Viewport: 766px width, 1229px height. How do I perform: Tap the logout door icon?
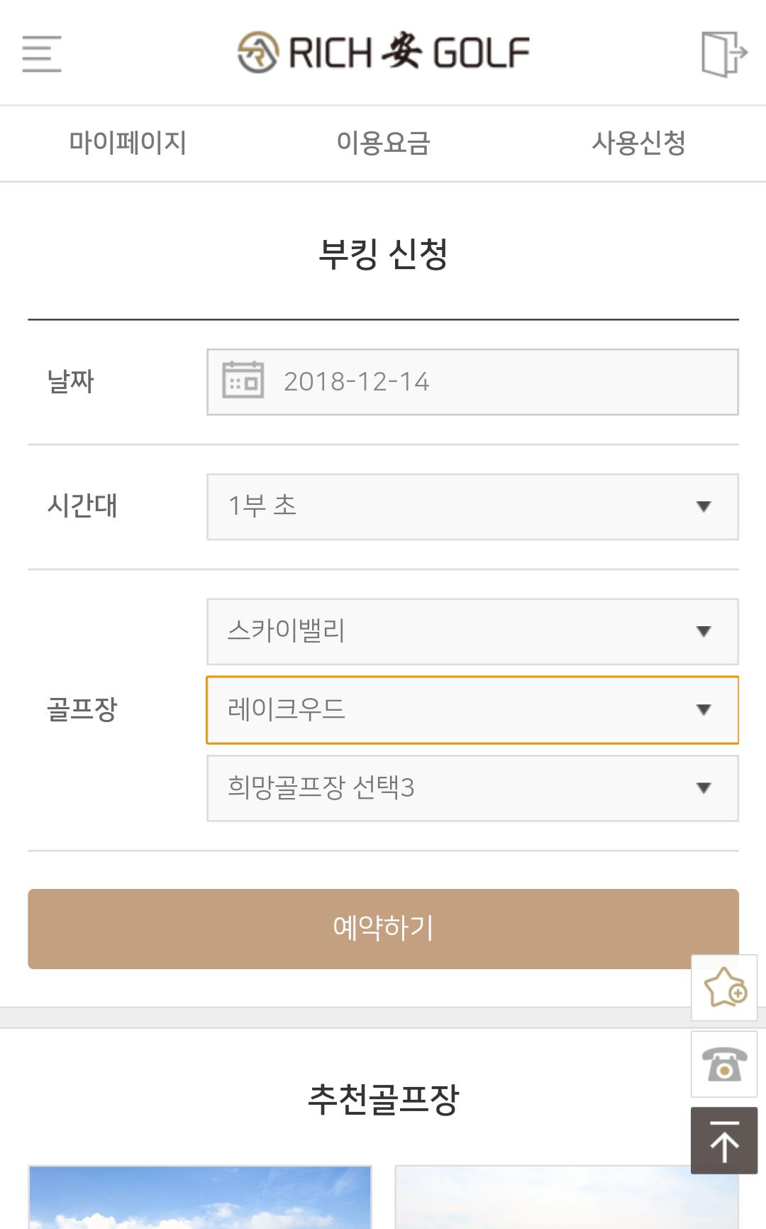[x=723, y=53]
